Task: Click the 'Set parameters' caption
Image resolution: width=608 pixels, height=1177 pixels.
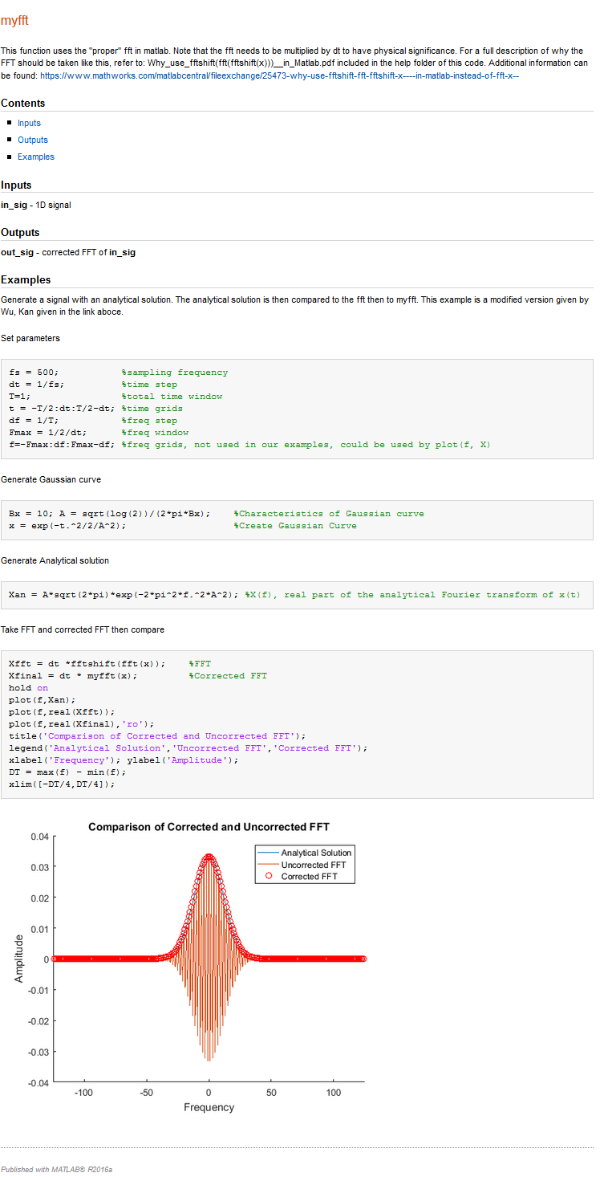Action: [30, 338]
